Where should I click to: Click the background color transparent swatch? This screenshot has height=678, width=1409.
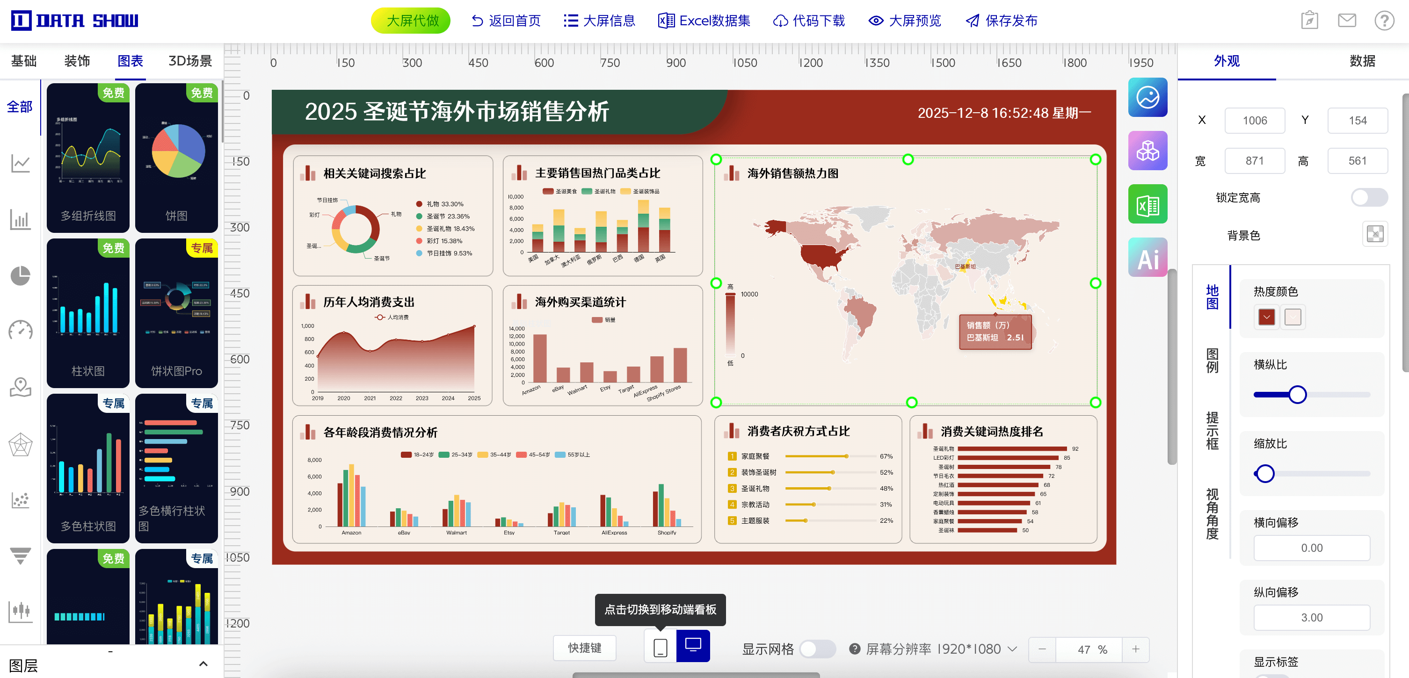[1374, 235]
